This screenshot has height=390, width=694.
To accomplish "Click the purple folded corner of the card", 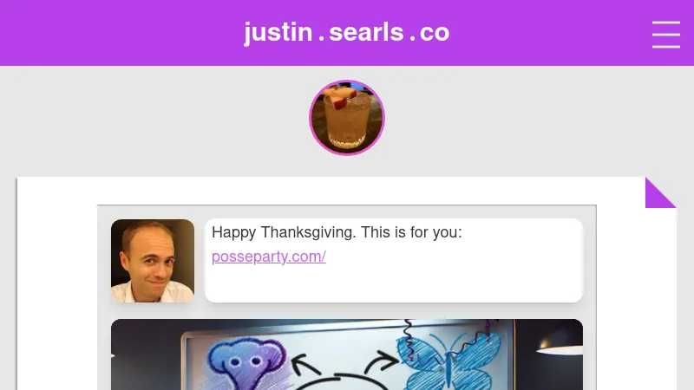I will (660, 192).
